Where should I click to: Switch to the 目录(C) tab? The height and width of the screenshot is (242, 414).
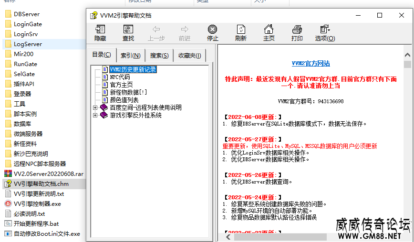(x=102, y=55)
